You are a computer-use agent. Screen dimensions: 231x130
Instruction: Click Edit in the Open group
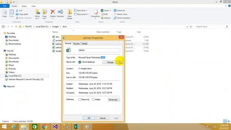point(104,14)
